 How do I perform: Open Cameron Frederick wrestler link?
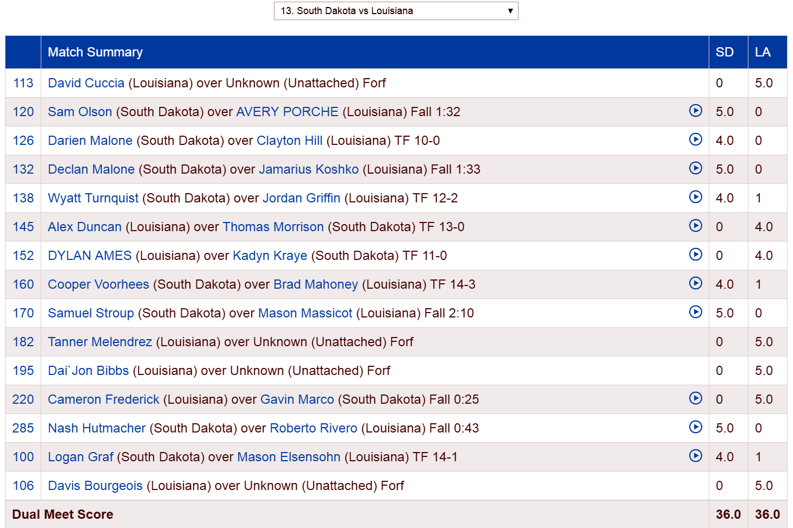[x=104, y=399]
